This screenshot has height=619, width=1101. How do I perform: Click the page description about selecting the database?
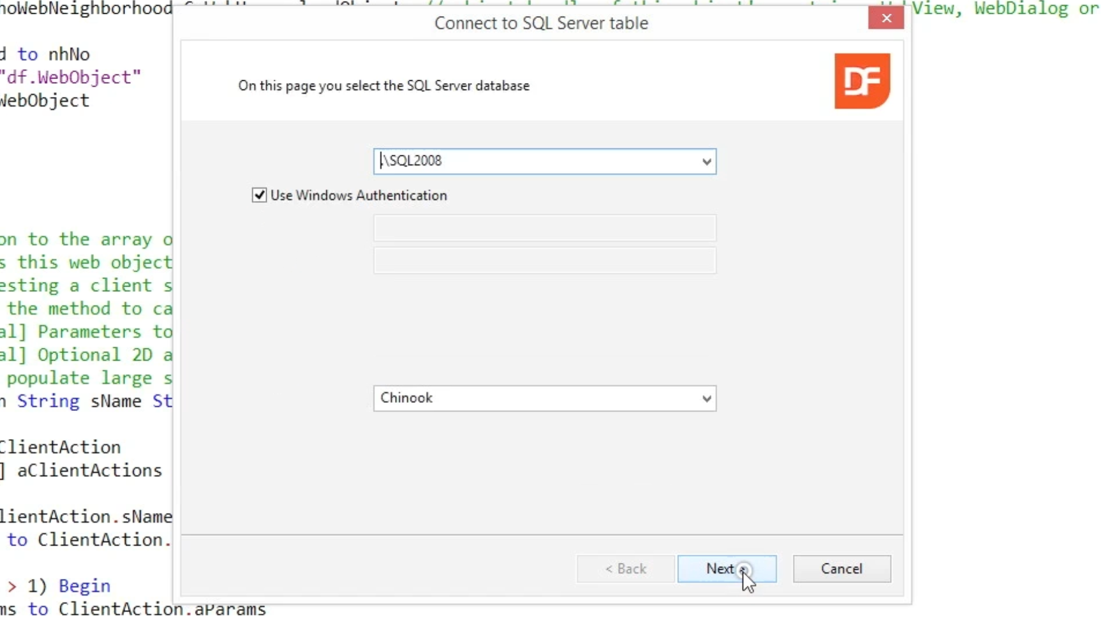[384, 86]
